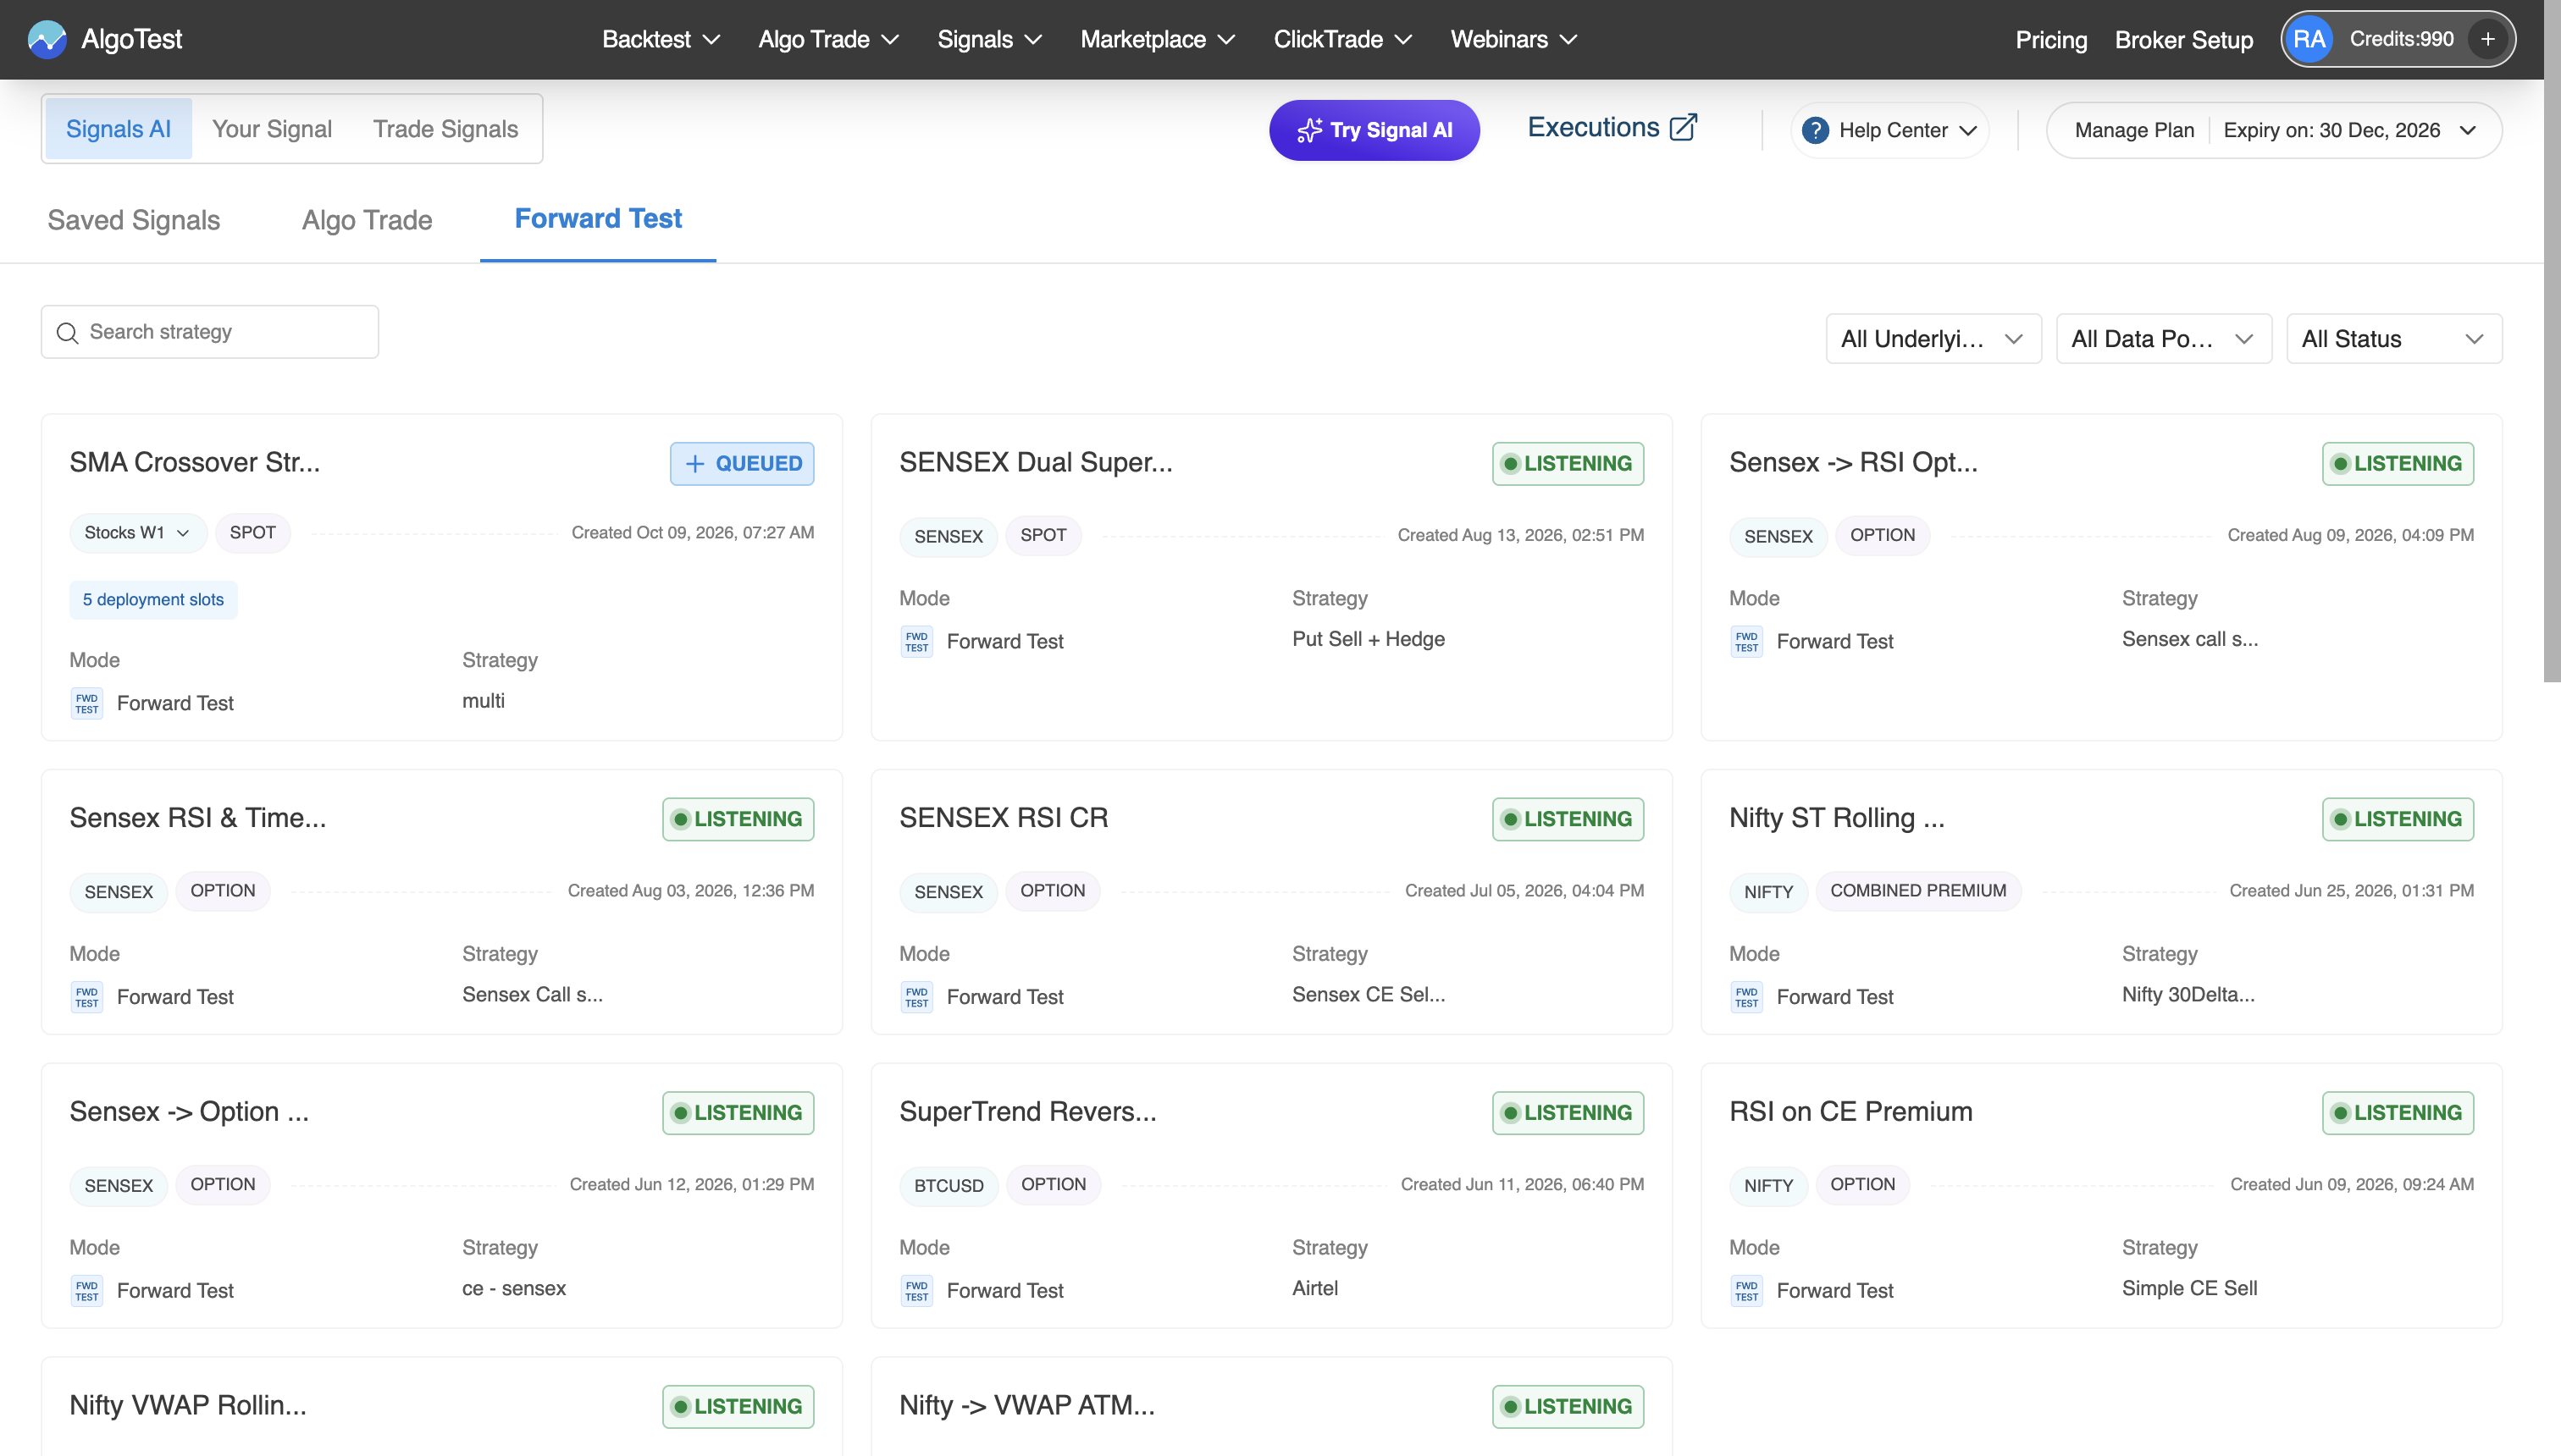Viewport: 2561px width, 1456px height.
Task: Click the page vertical scrollbar
Action: pos(2552,340)
